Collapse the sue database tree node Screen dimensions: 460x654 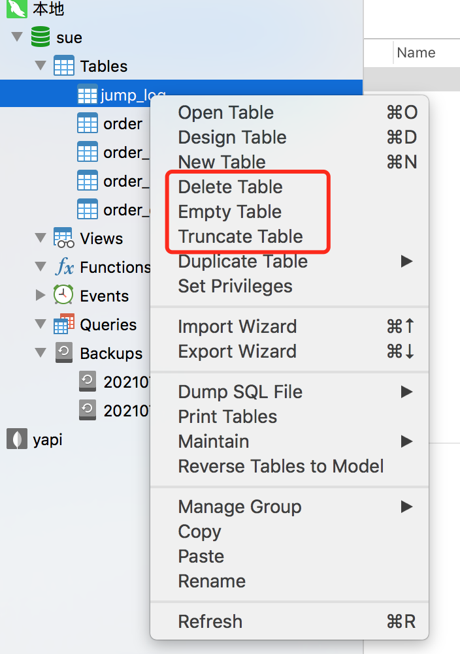coord(17,37)
